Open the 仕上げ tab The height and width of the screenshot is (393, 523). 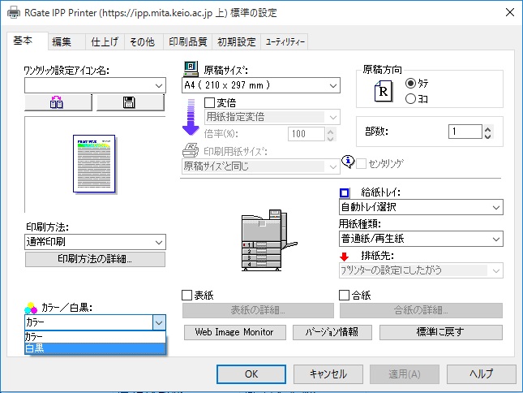tap(105, 42)
